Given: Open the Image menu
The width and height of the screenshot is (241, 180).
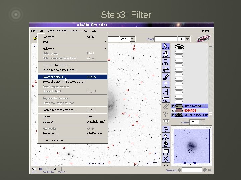Looking at the screenshot, I should 50,31.
